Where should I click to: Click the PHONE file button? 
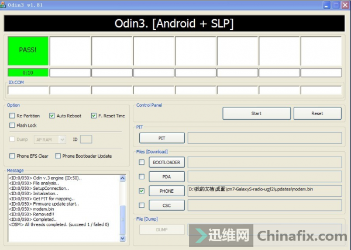point(167,191)
